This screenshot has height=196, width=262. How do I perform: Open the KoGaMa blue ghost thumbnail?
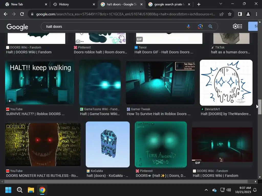(108, 144)
